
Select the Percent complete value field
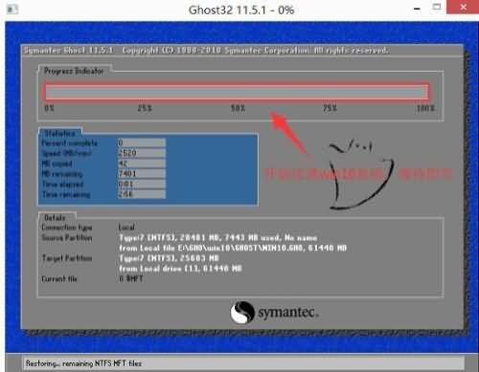tap(142, 142)
